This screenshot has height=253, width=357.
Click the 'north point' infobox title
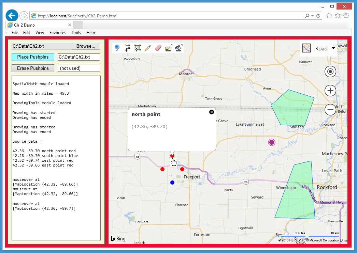(x=146, y=114)
